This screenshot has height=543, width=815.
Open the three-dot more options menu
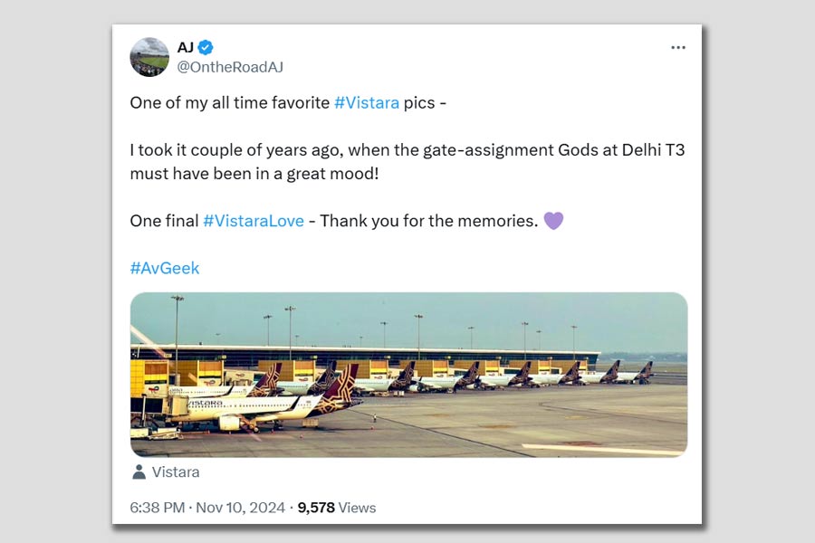(677, 48)
